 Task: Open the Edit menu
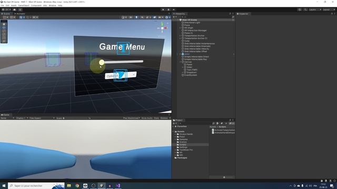click(x=7, y=5)
